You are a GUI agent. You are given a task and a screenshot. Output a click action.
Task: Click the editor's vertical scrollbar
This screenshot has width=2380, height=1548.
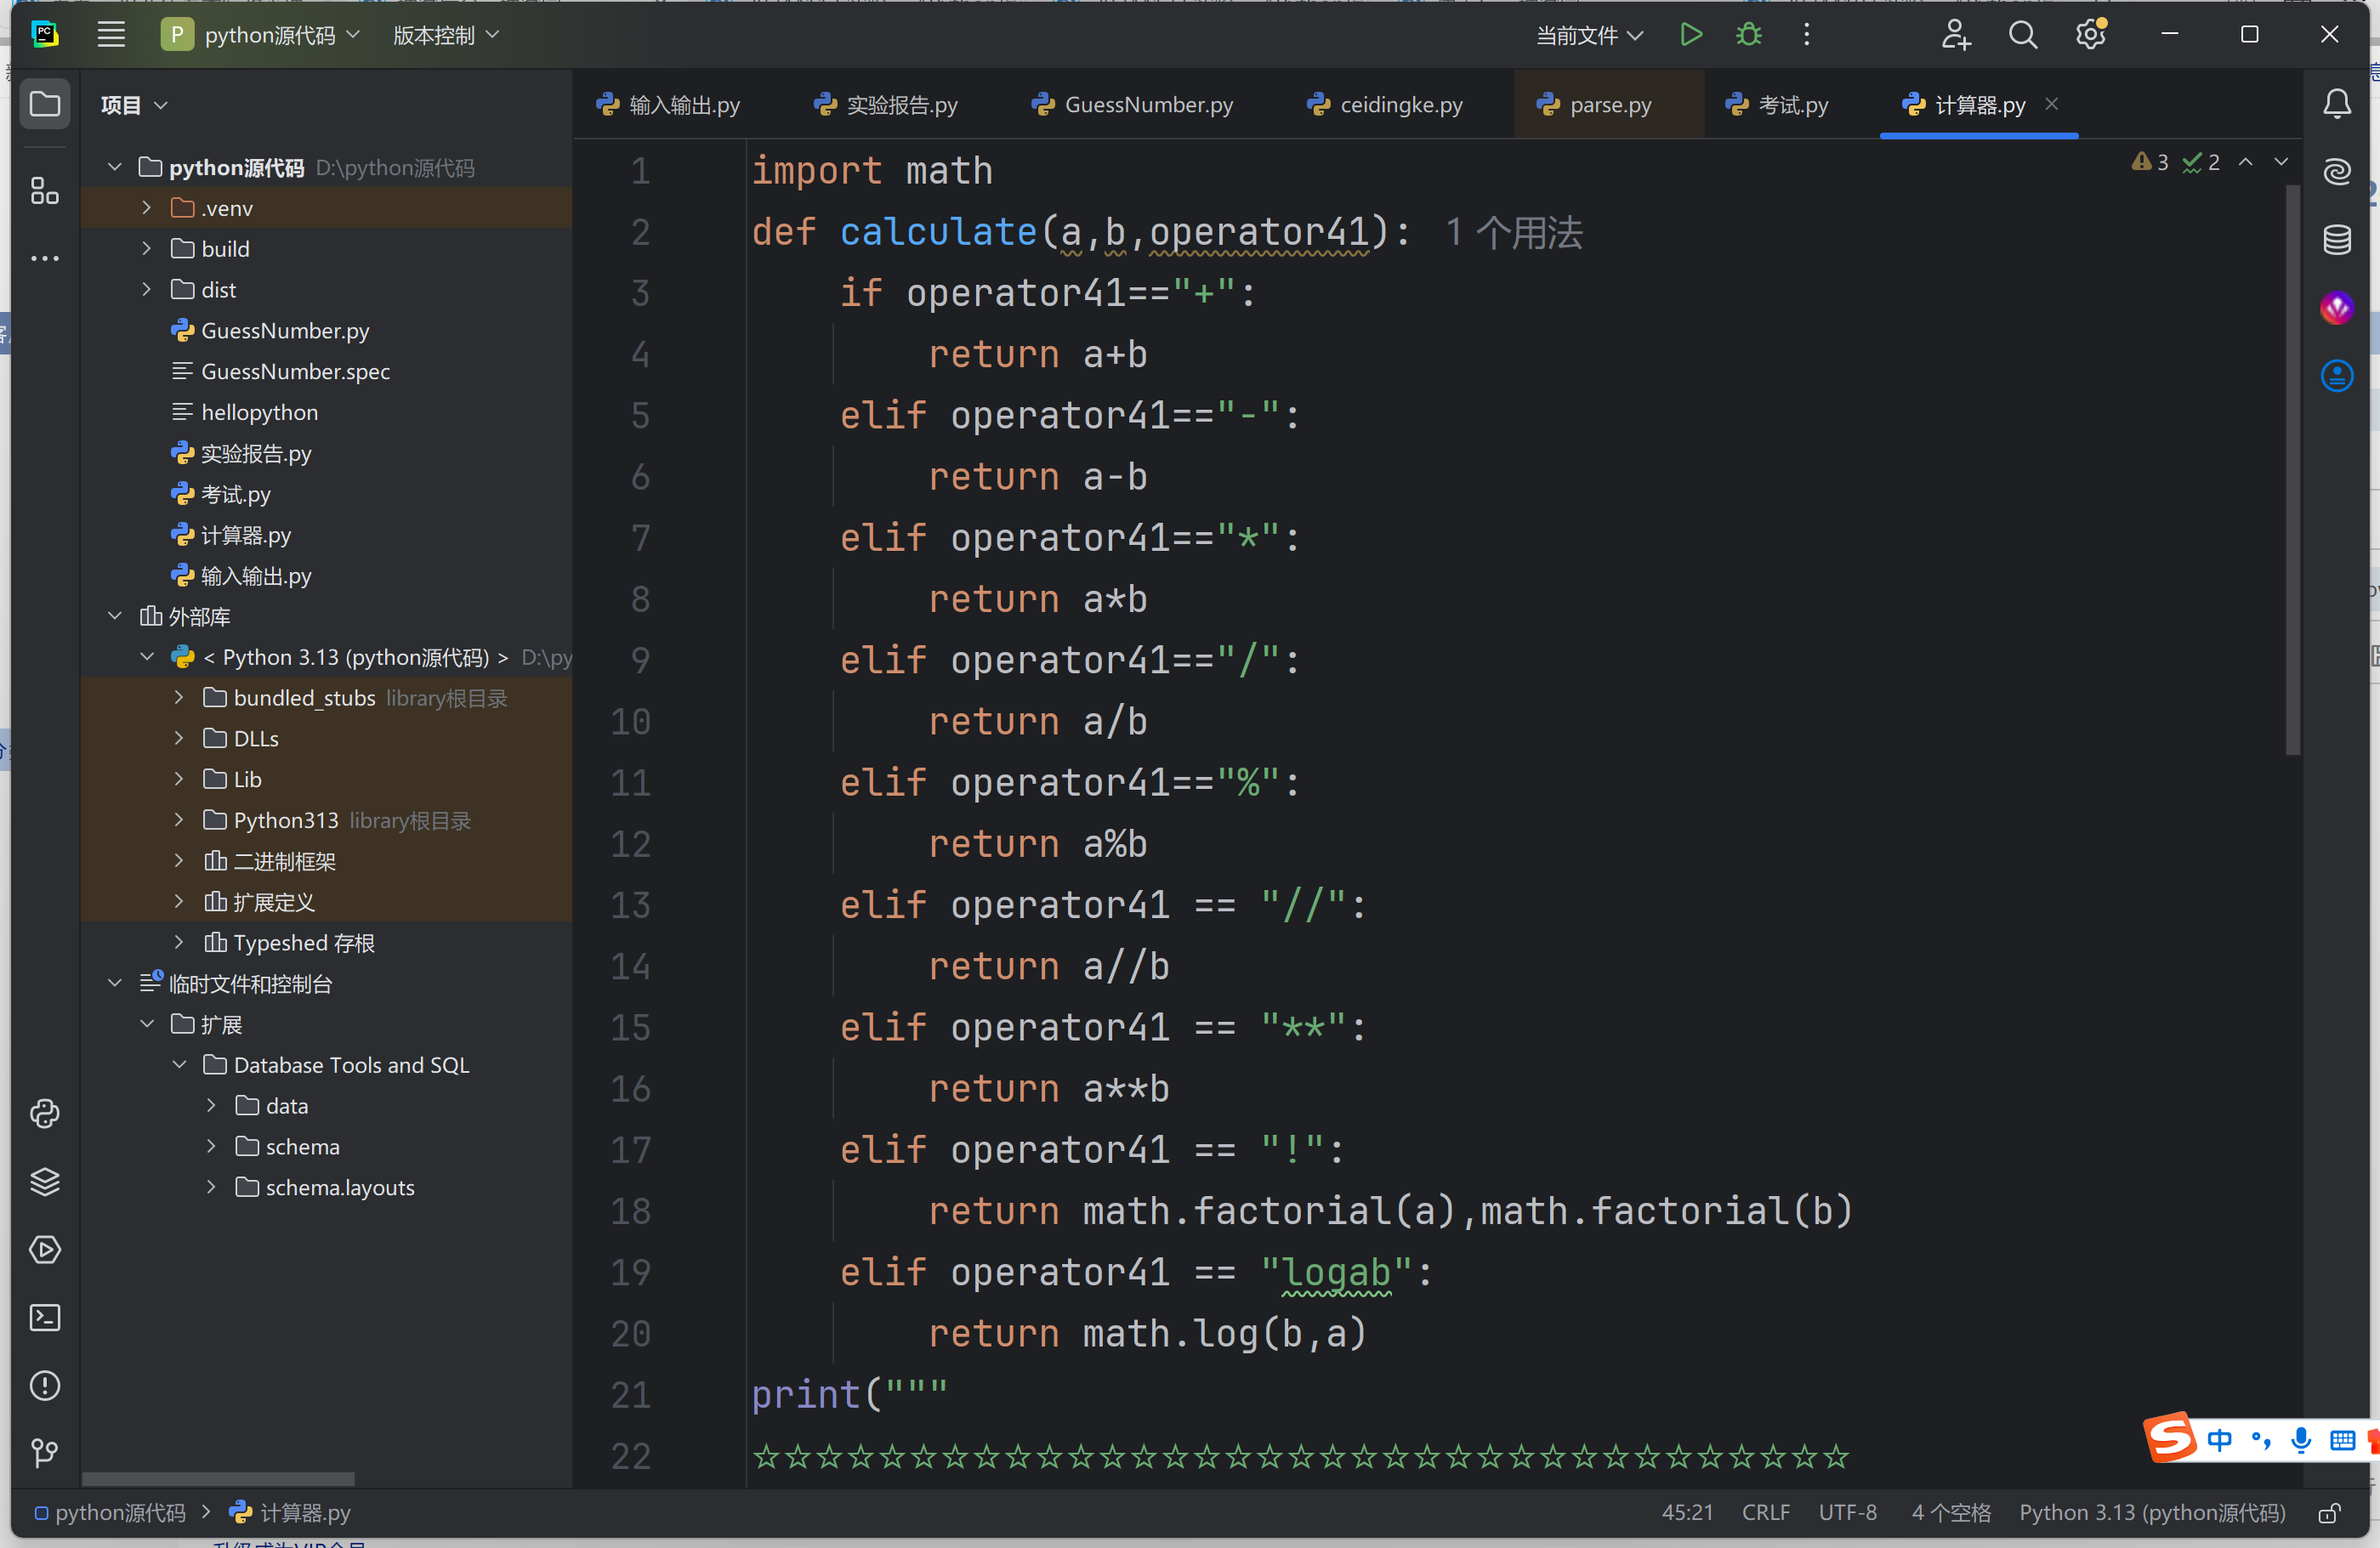point(2292,470)
